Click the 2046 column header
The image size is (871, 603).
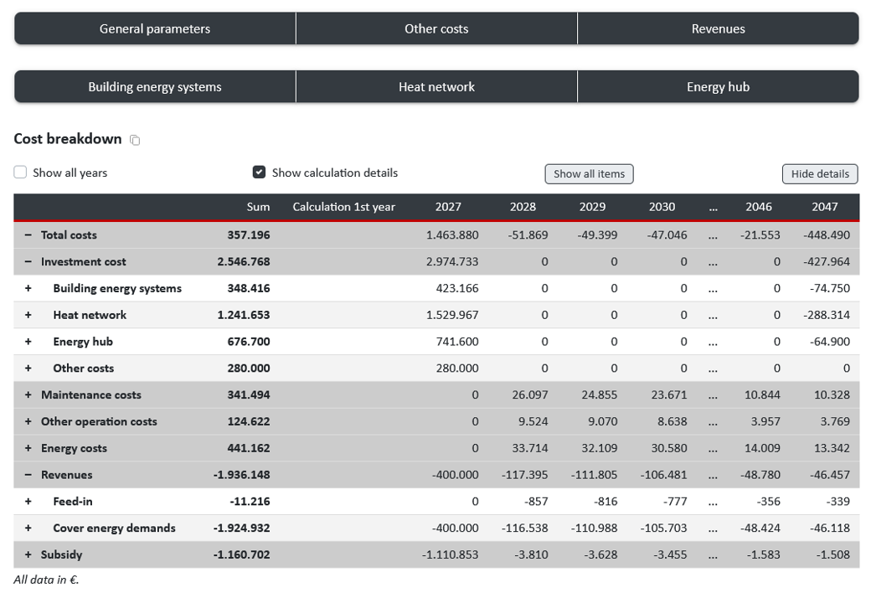759,207
